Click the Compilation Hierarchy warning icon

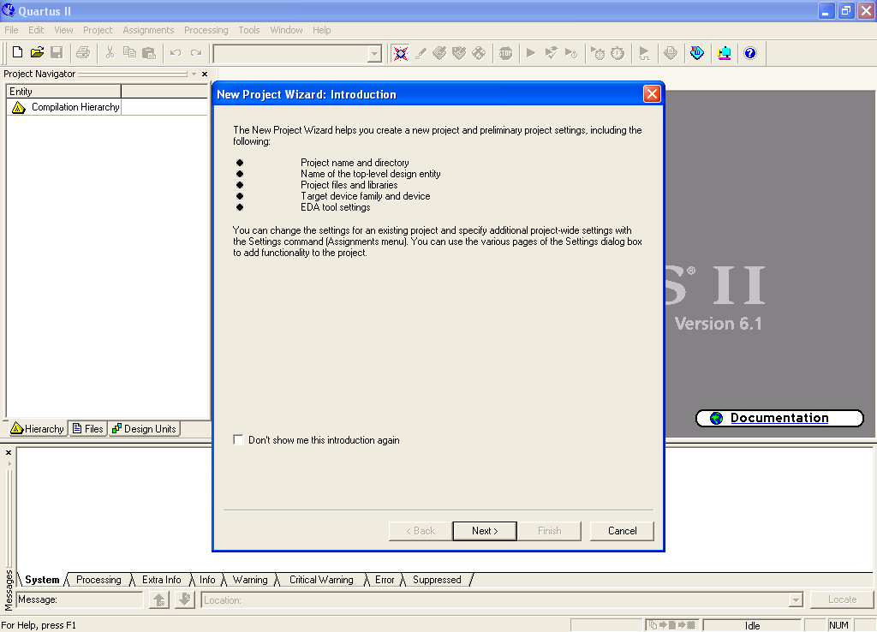tap(19, 108)
